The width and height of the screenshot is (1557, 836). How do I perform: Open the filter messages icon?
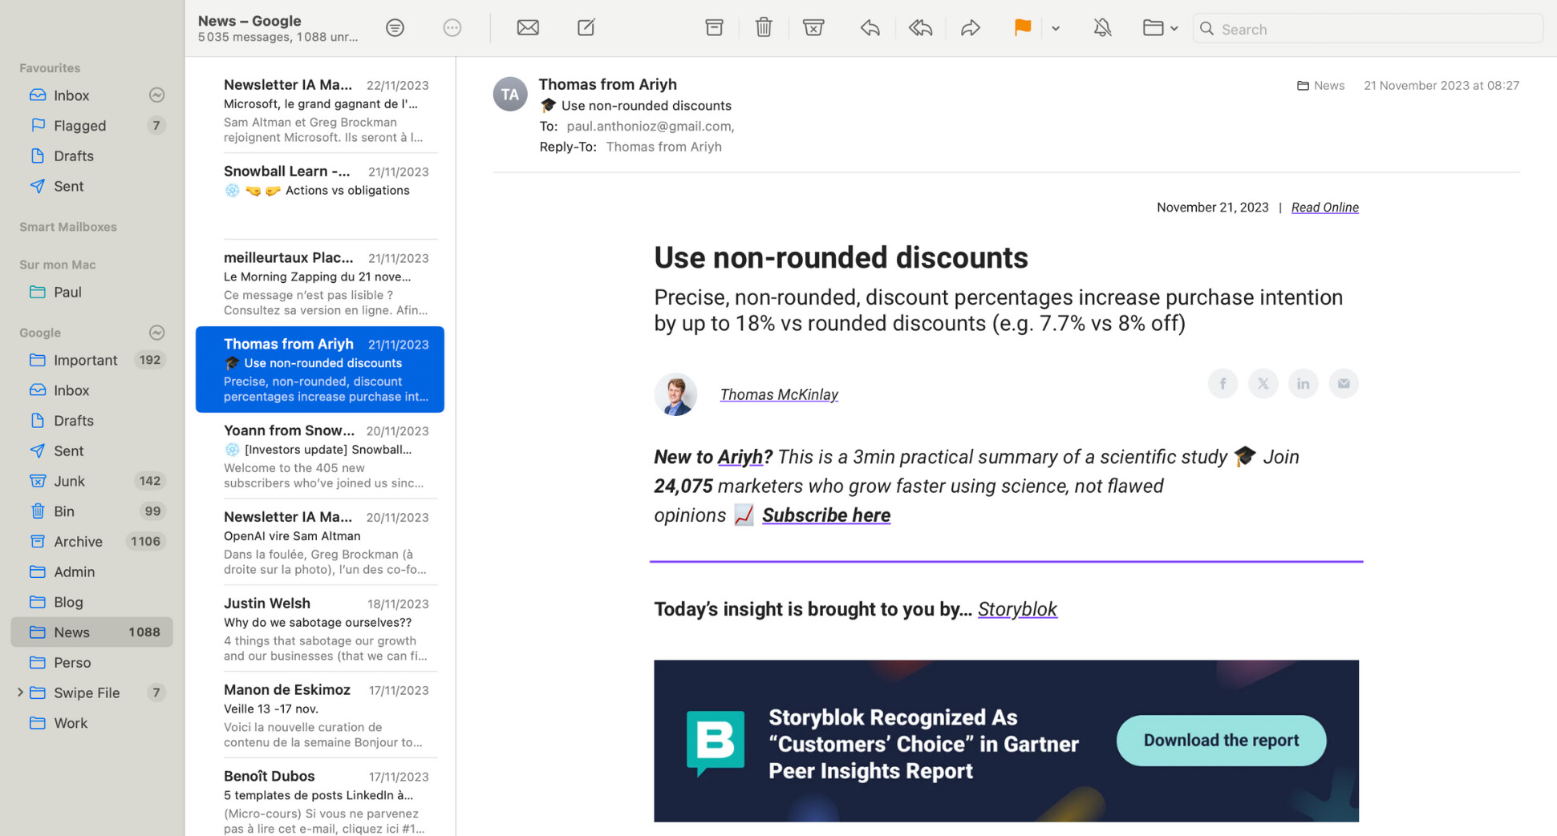point(395,27)
